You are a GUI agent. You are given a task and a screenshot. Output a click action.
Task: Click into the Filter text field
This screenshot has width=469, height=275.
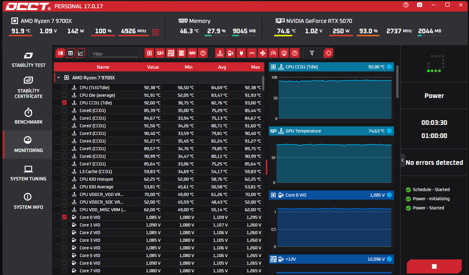[115, 54]
